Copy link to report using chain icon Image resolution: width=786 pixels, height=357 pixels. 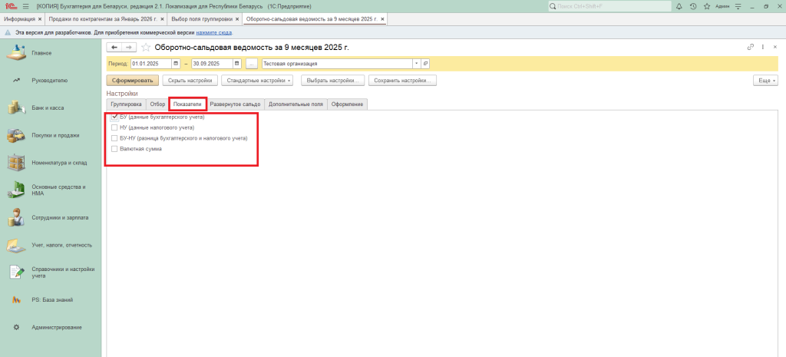[750, 48]
